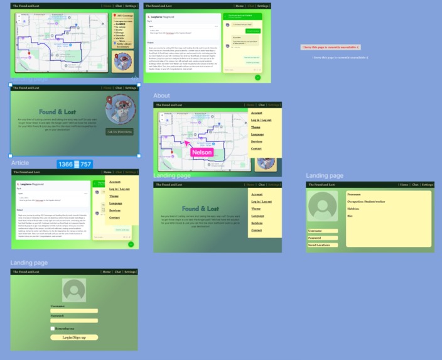The height and width of the screenshot is (360, 442).
Task: Click the red location pin on the About frame map
Action: (x=171, y=152)
